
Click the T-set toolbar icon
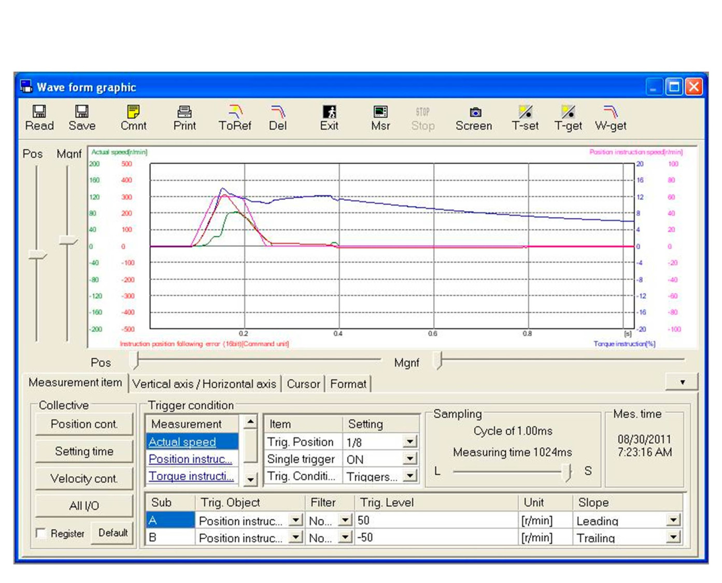click(525, 118)
